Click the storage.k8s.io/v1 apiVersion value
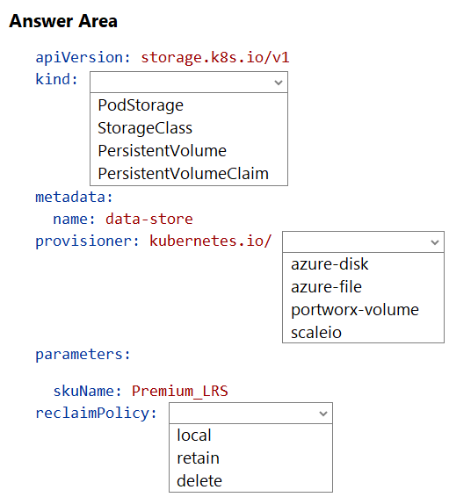 (x=215, y=58)
